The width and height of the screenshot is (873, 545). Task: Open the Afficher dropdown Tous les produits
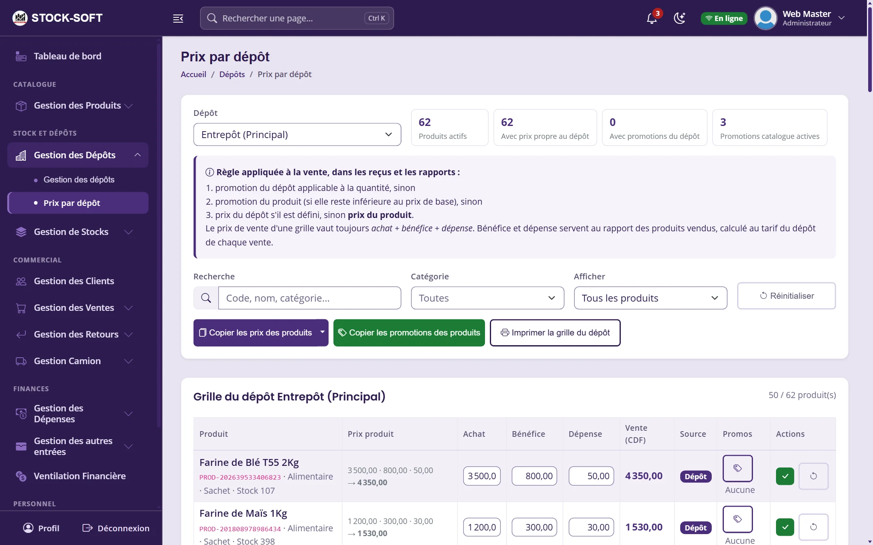tap(650, 298)
